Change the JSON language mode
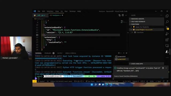Image resolution: width=171 pixels, height=96 pixels. [151, 81]
